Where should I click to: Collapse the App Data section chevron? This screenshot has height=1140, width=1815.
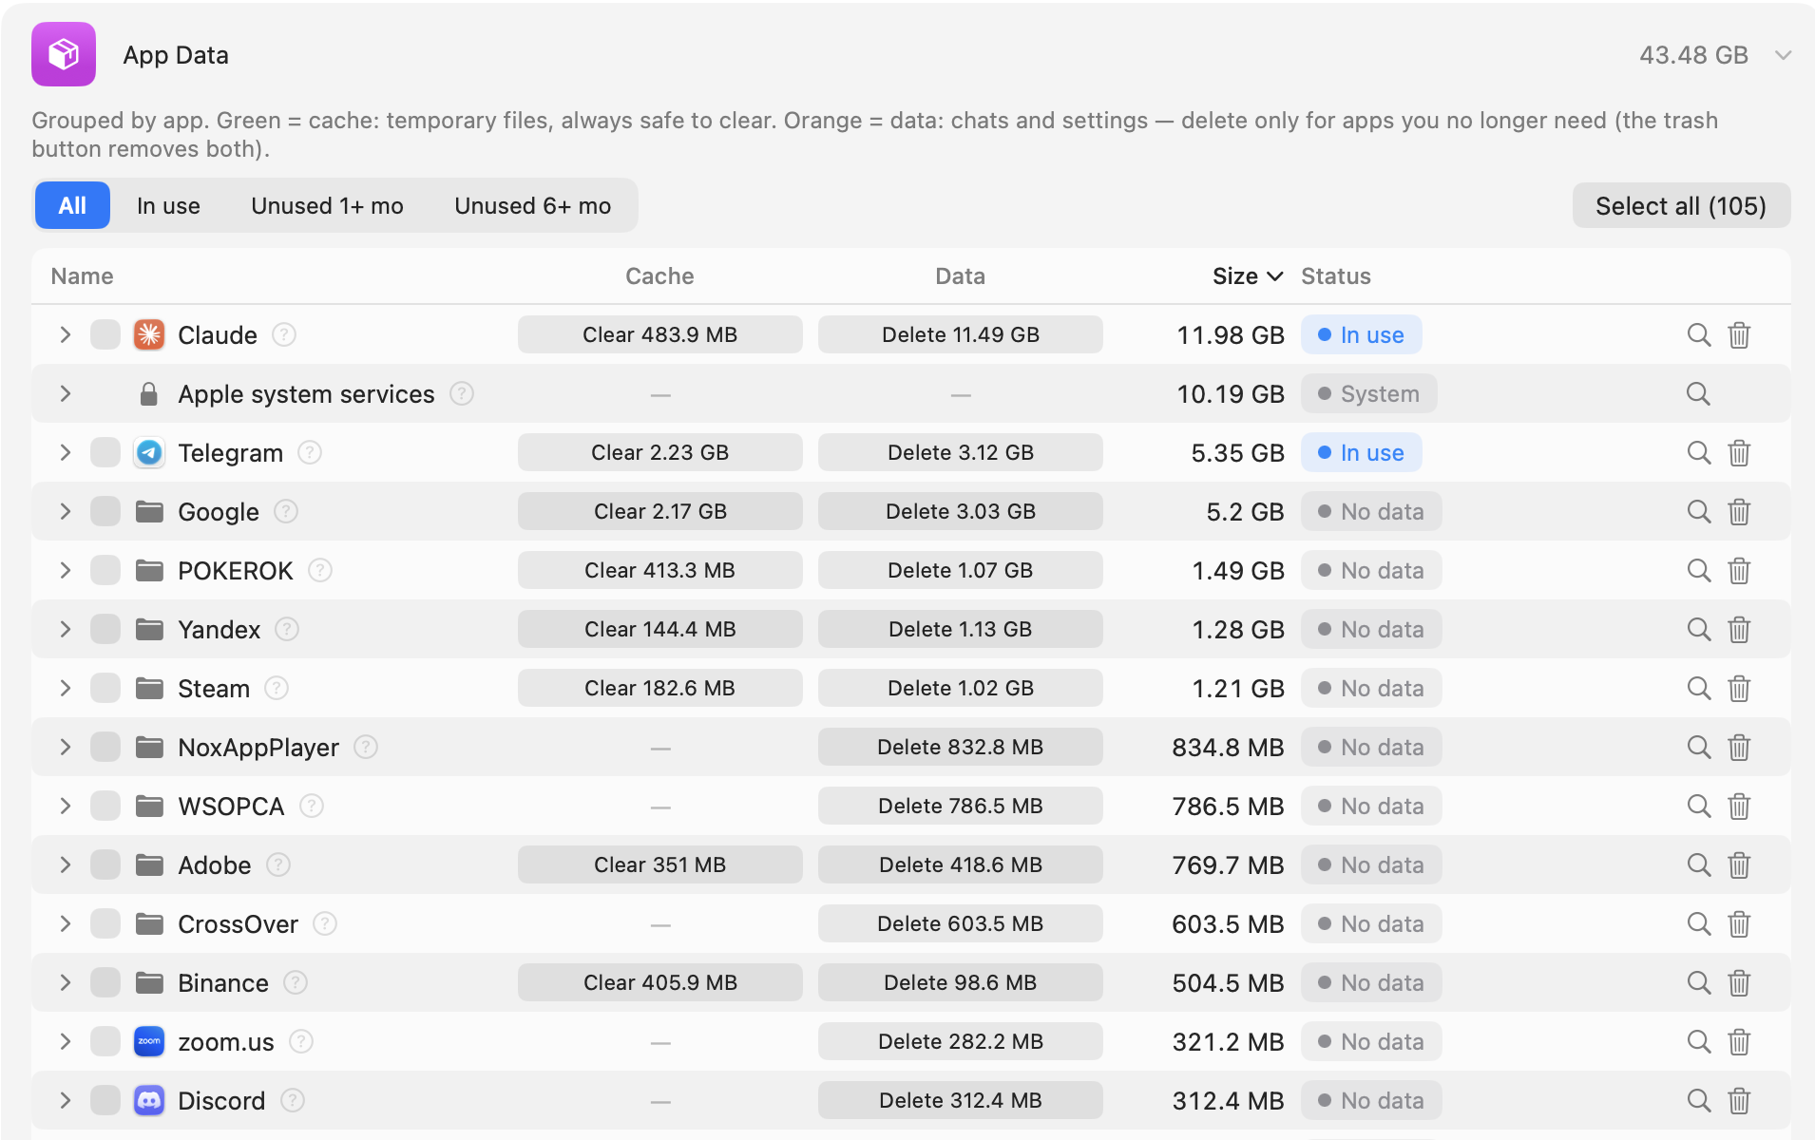pyautogui.click(x=1783, y=55)
